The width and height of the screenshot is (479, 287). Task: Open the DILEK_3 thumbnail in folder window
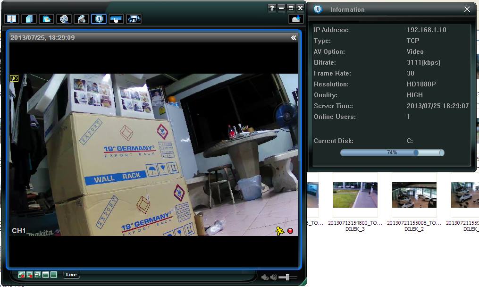click(x=355, y=195)
